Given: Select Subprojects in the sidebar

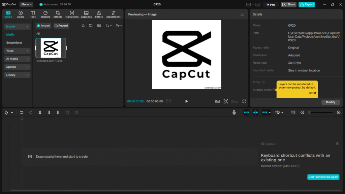Looking at the screenshot, I should 14,43.
